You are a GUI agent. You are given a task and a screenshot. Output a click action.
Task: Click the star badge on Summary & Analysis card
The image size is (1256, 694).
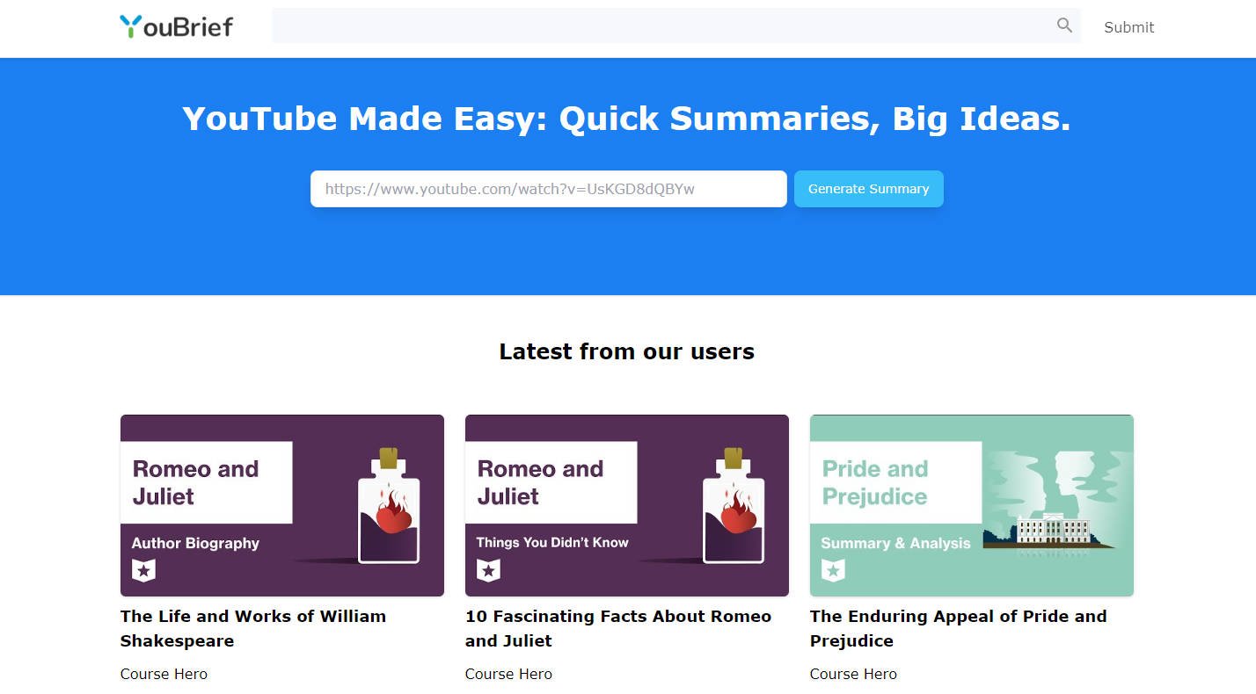833,571
